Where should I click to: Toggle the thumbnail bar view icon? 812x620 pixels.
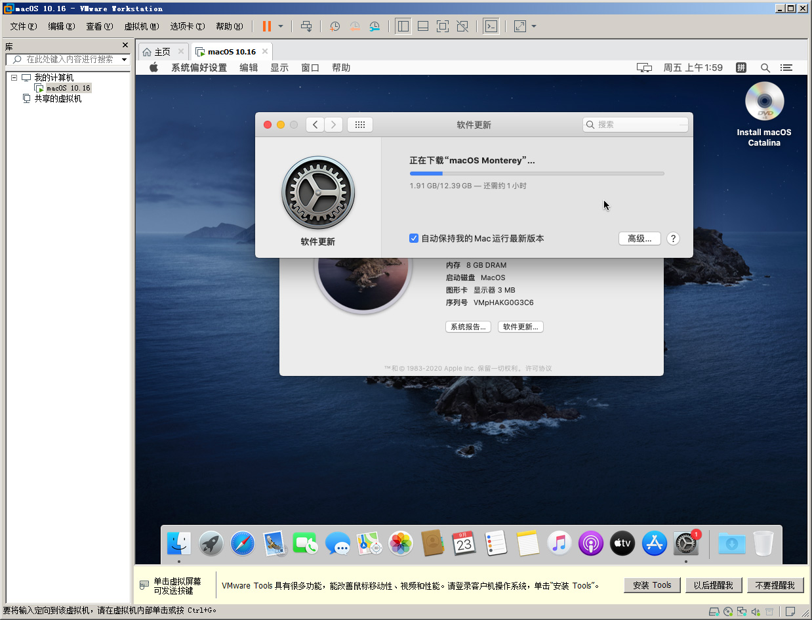[423, 26]
